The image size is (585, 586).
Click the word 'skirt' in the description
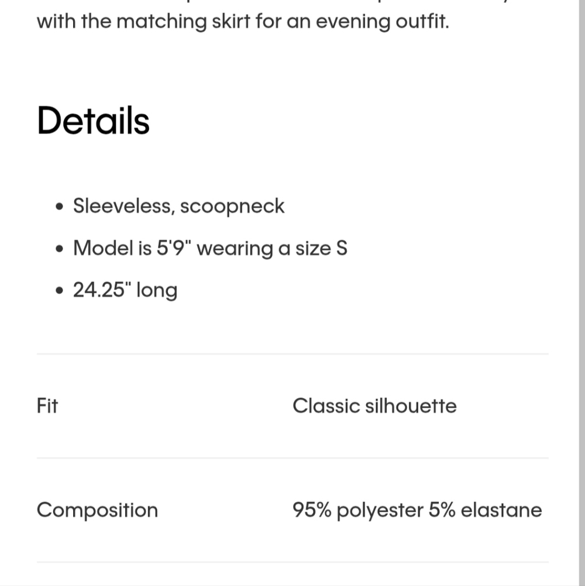(231, 21)
